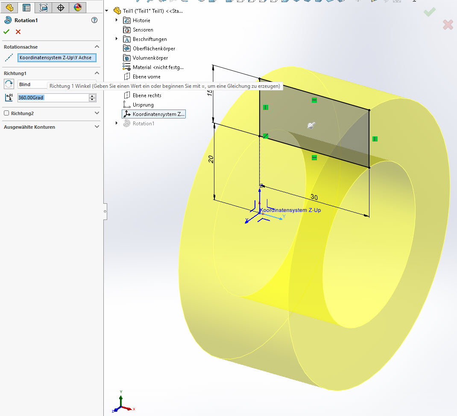Cancel Rotation1 with the small red X
457x416 pixels.
tap(18, 32)
